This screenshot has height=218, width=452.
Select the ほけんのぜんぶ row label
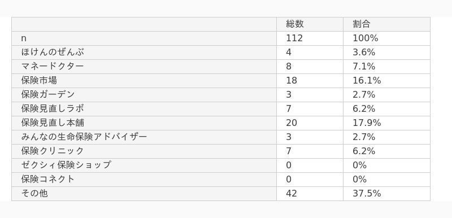(53, 52)
